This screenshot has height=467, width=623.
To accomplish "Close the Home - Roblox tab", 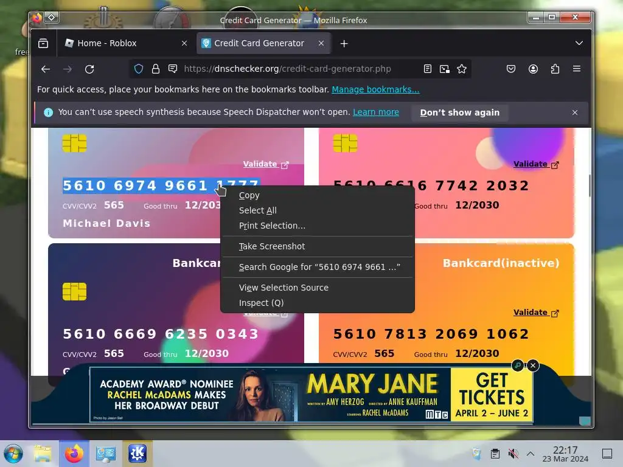I will (184, 43).
